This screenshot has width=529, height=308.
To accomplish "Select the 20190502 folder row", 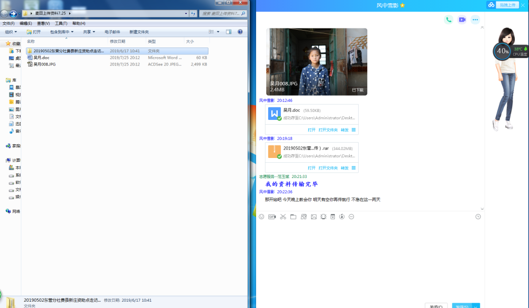I will point(117,51).
